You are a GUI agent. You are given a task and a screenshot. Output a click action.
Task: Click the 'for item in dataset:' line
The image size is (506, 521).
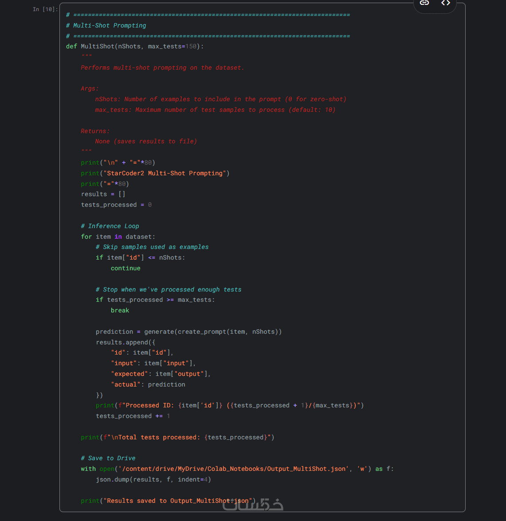[x=118, y=237]
